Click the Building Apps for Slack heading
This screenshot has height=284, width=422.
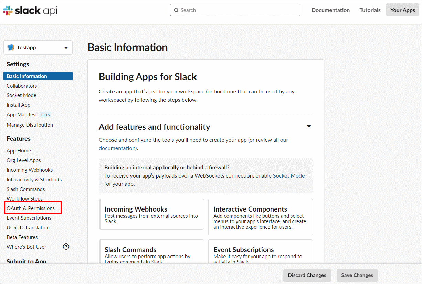148,77
